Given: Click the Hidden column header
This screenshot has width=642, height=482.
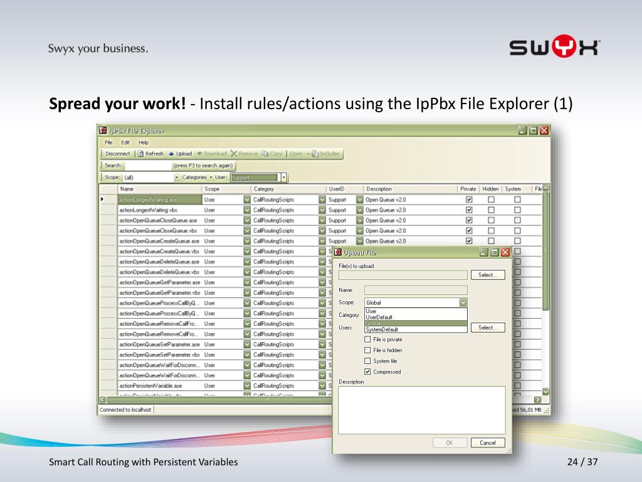Looking at the screenshot, I should pyautogui.click(x=490, y=189).
